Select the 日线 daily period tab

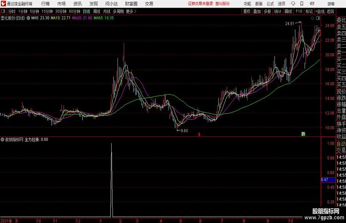(86, 11)
